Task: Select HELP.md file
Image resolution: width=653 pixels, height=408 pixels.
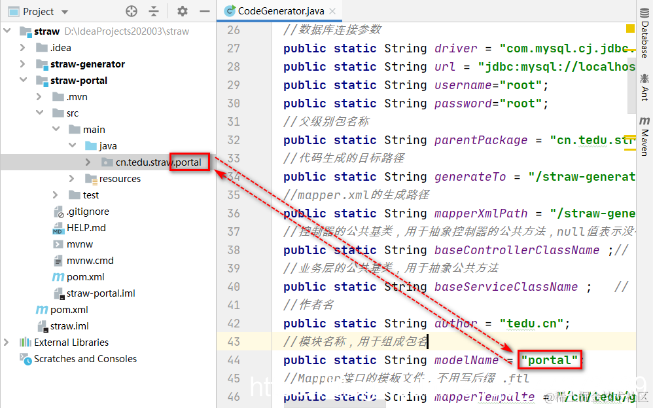Action: [x=86, y=227]
